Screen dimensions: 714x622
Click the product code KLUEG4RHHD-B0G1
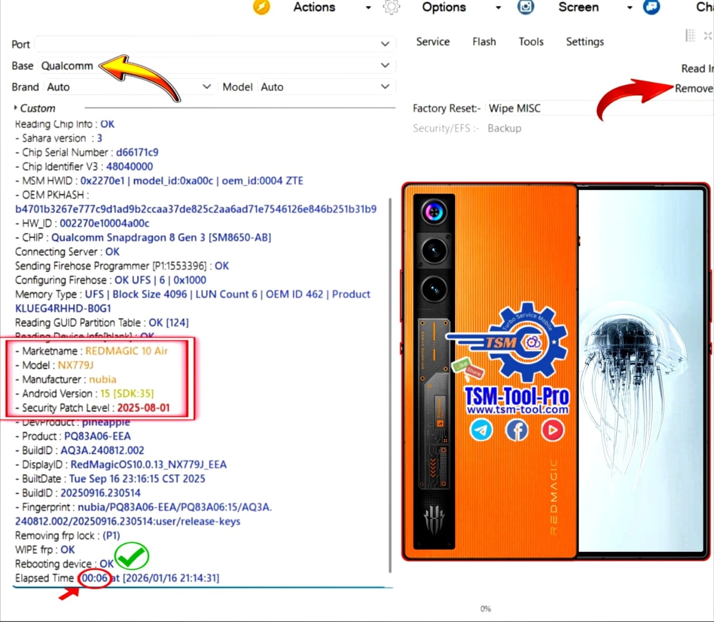pyautogui.click(x=63, y=308)
